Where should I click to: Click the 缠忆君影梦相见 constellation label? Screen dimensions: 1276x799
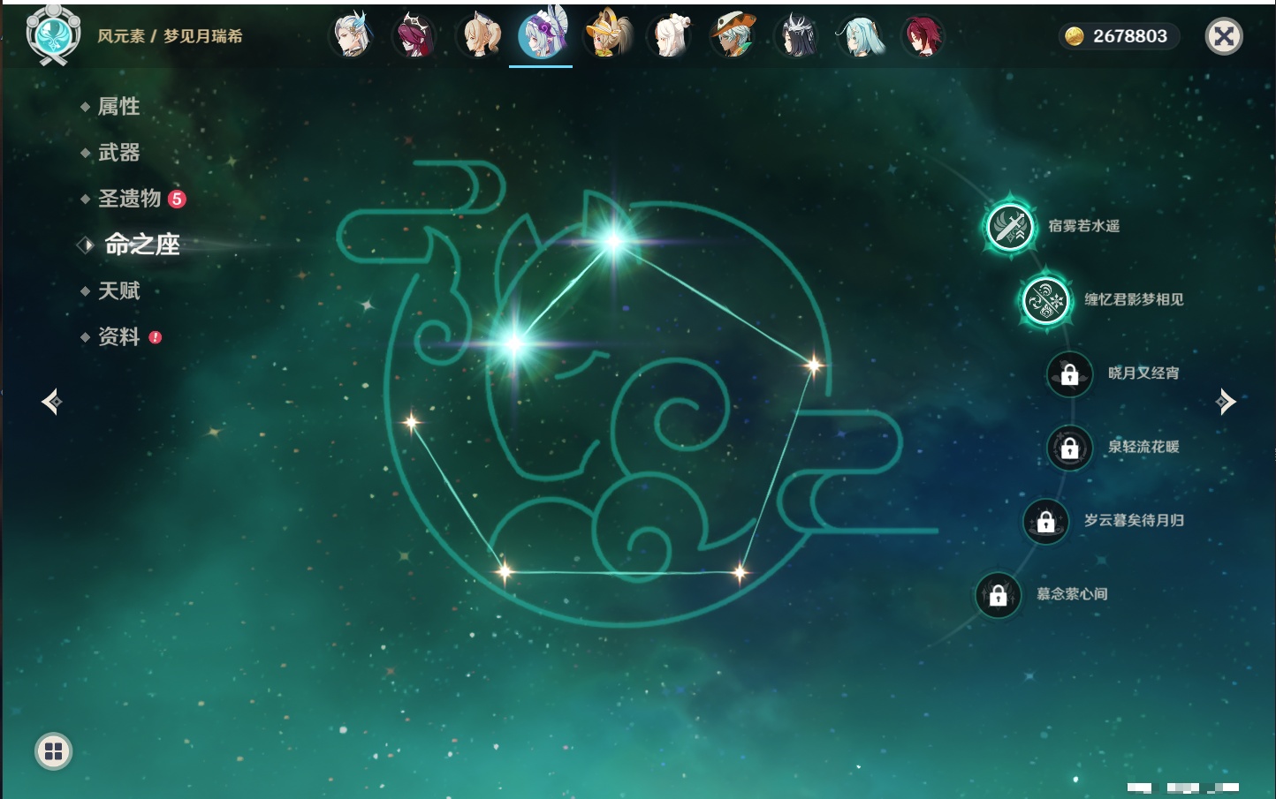click(1134, 299)
